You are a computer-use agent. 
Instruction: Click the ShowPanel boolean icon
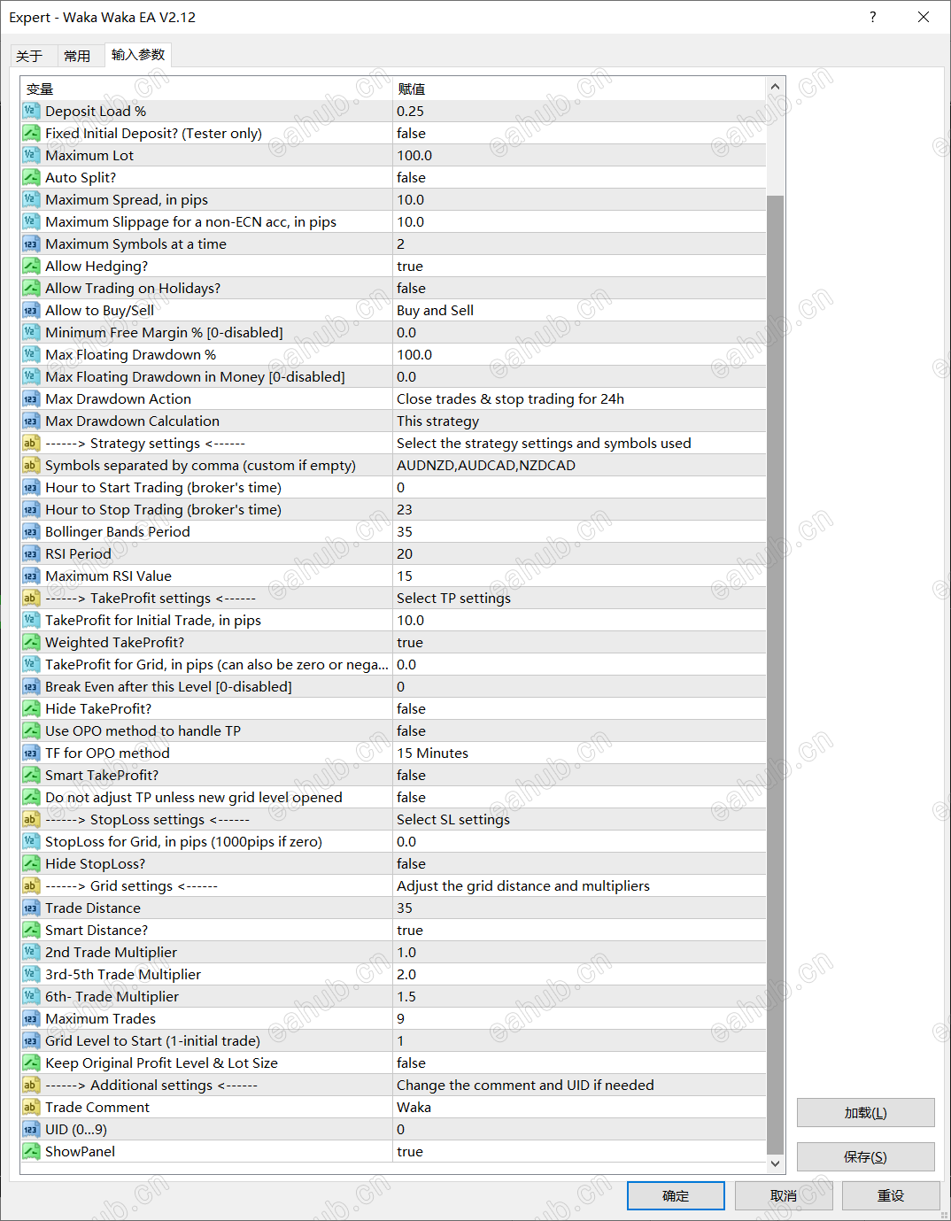31,1151
